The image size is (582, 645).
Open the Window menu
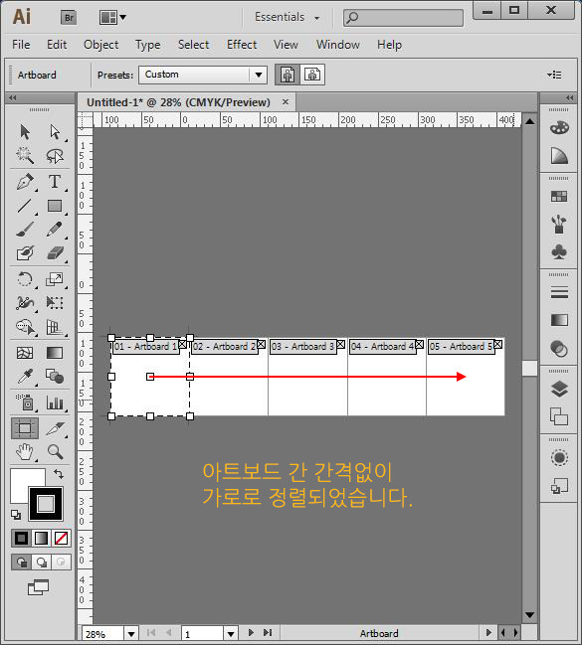pos(337,45)
